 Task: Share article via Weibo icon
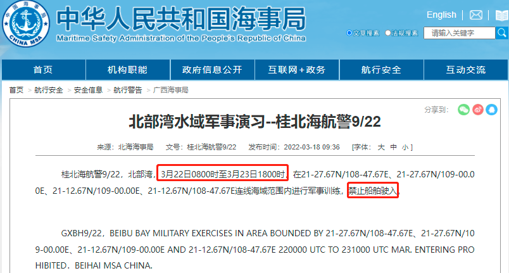[477, 110]
